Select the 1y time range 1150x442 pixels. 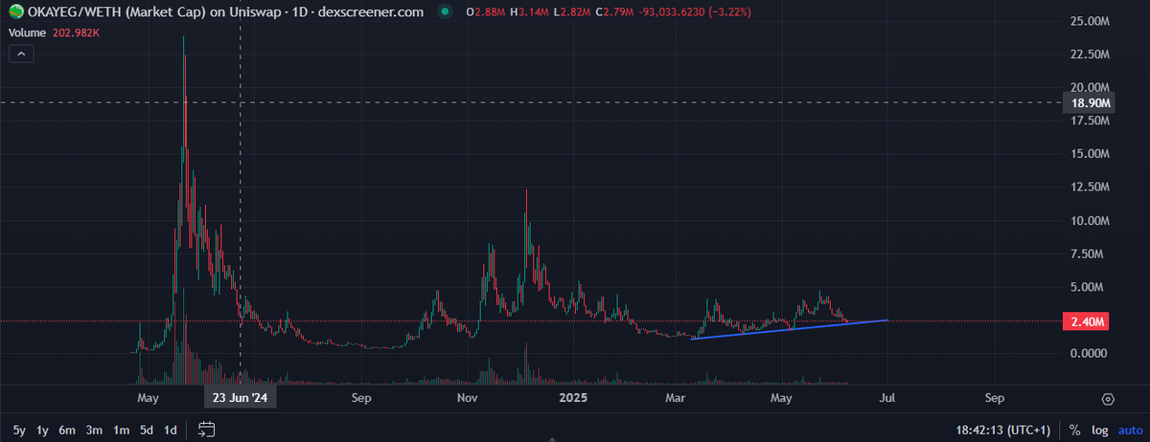pos(42,430)
